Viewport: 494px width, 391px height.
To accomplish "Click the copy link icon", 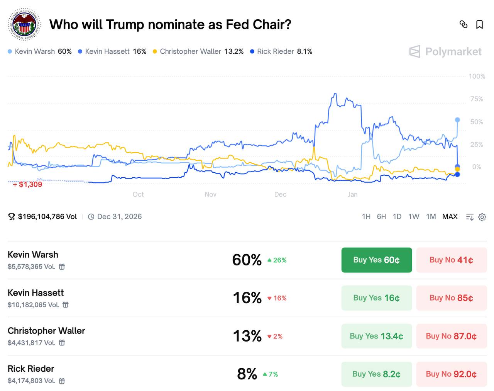I will point(464,24).
